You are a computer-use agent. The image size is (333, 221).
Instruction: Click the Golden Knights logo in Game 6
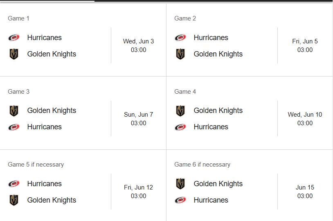click(x=180, y=184)
